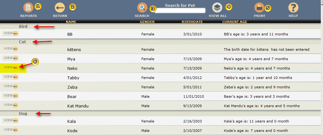Open View arrow for Tabby
323x135 pixels.
(10, 77)
